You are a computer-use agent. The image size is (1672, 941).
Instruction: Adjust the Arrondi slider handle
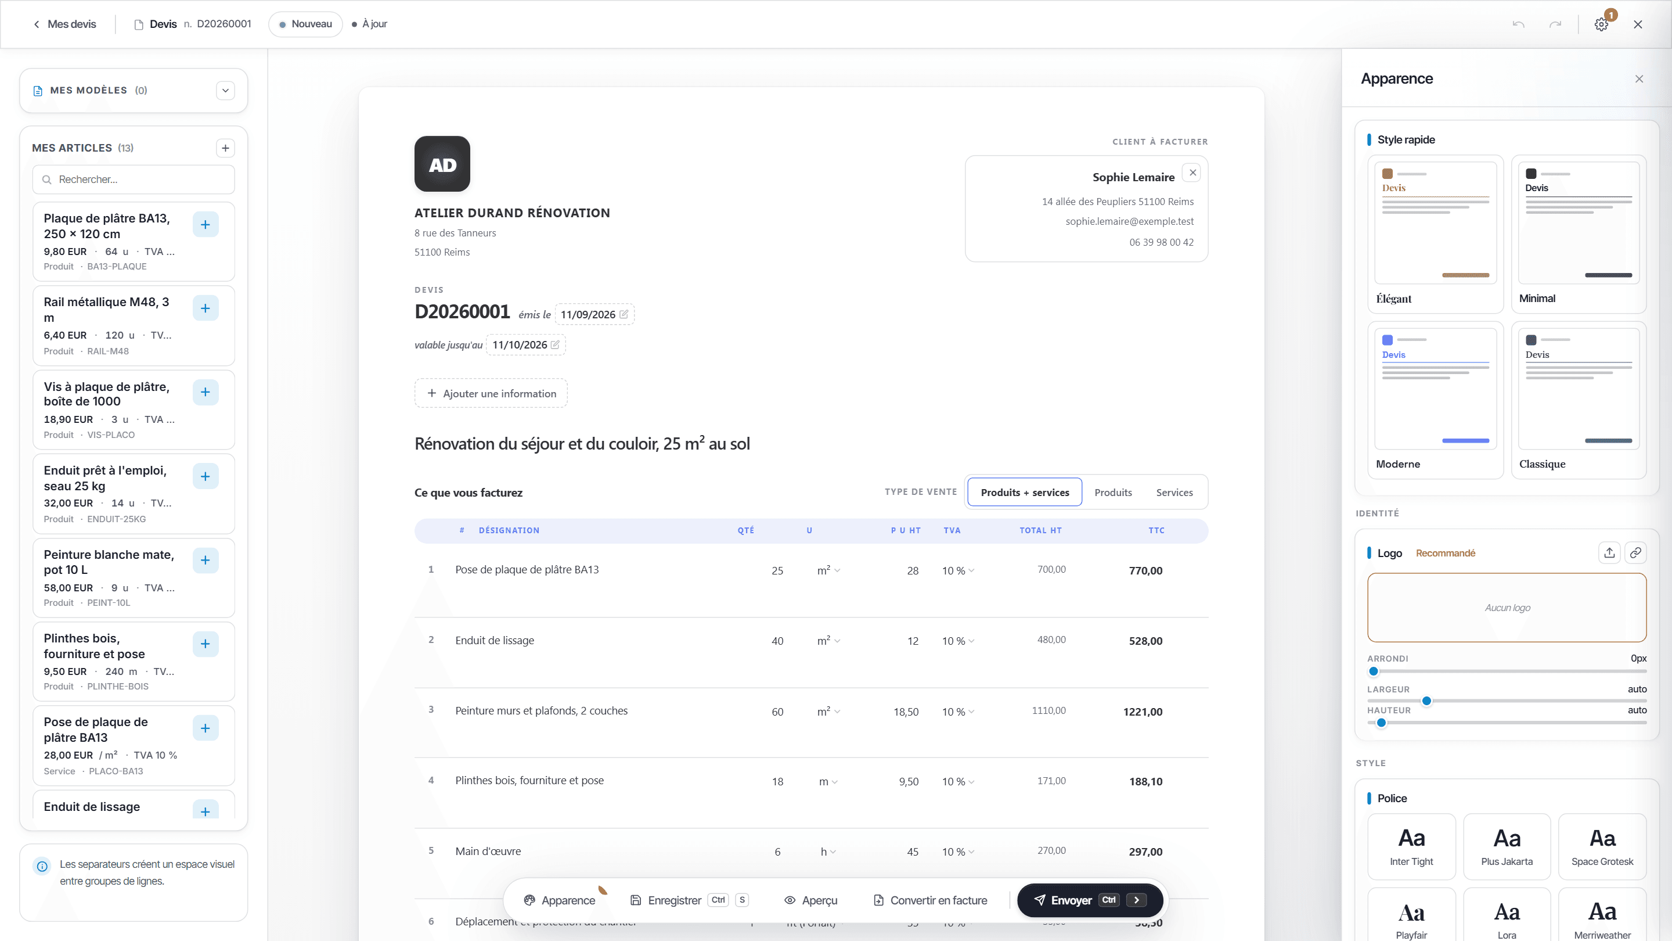(1374, 671)
